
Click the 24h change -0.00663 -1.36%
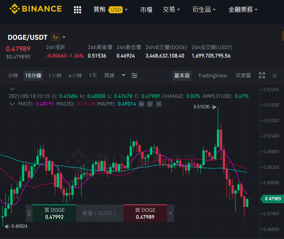coord(65,56)
